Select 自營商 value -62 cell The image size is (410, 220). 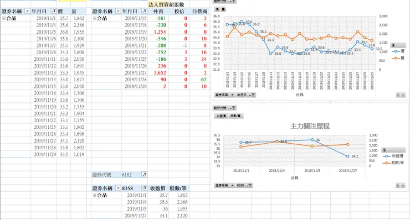[199, 80]
